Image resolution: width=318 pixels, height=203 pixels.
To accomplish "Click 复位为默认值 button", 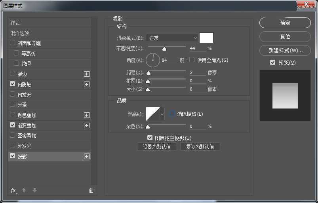I will coord(200,147).
